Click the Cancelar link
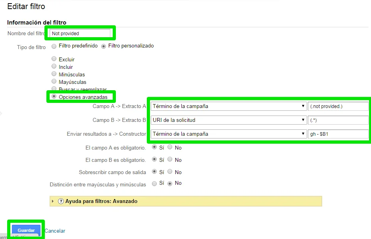The height and width of the screenshot is (239, 371). click(x=55, y=231)
